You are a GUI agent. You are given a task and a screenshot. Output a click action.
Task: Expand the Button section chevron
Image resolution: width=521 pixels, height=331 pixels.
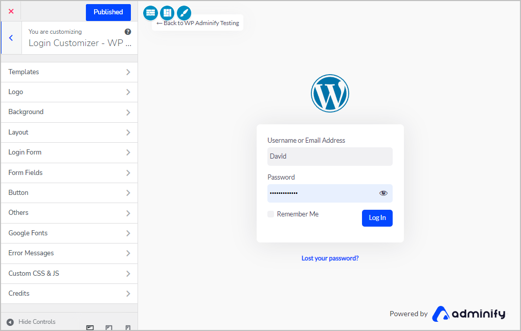128,193
